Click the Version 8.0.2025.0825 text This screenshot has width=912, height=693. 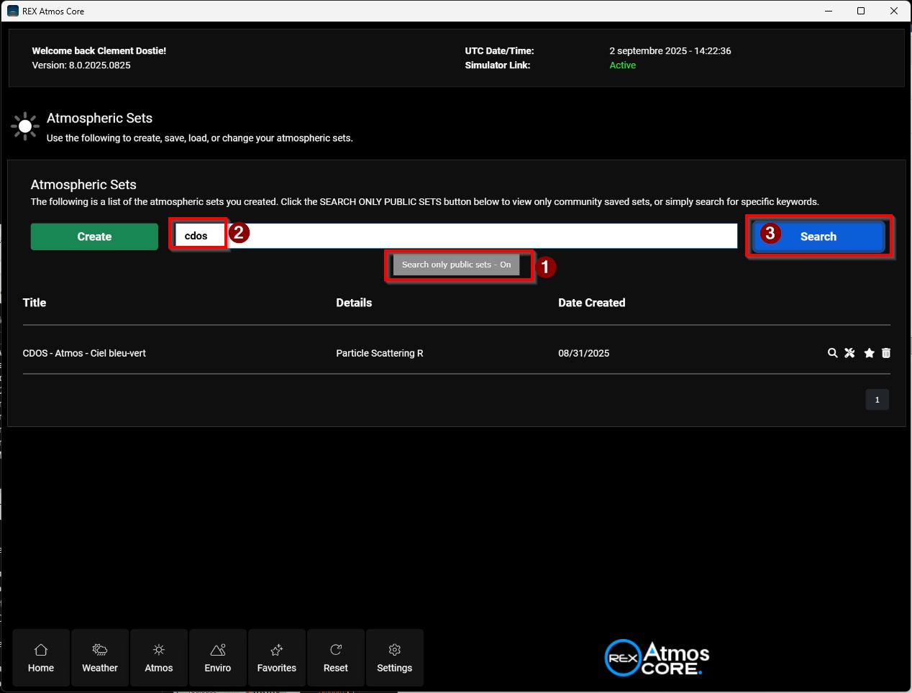tap(81, 65)
